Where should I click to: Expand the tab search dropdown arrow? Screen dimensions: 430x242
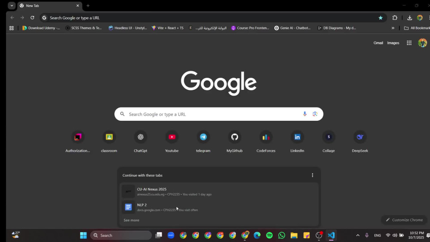pos(12,6)
